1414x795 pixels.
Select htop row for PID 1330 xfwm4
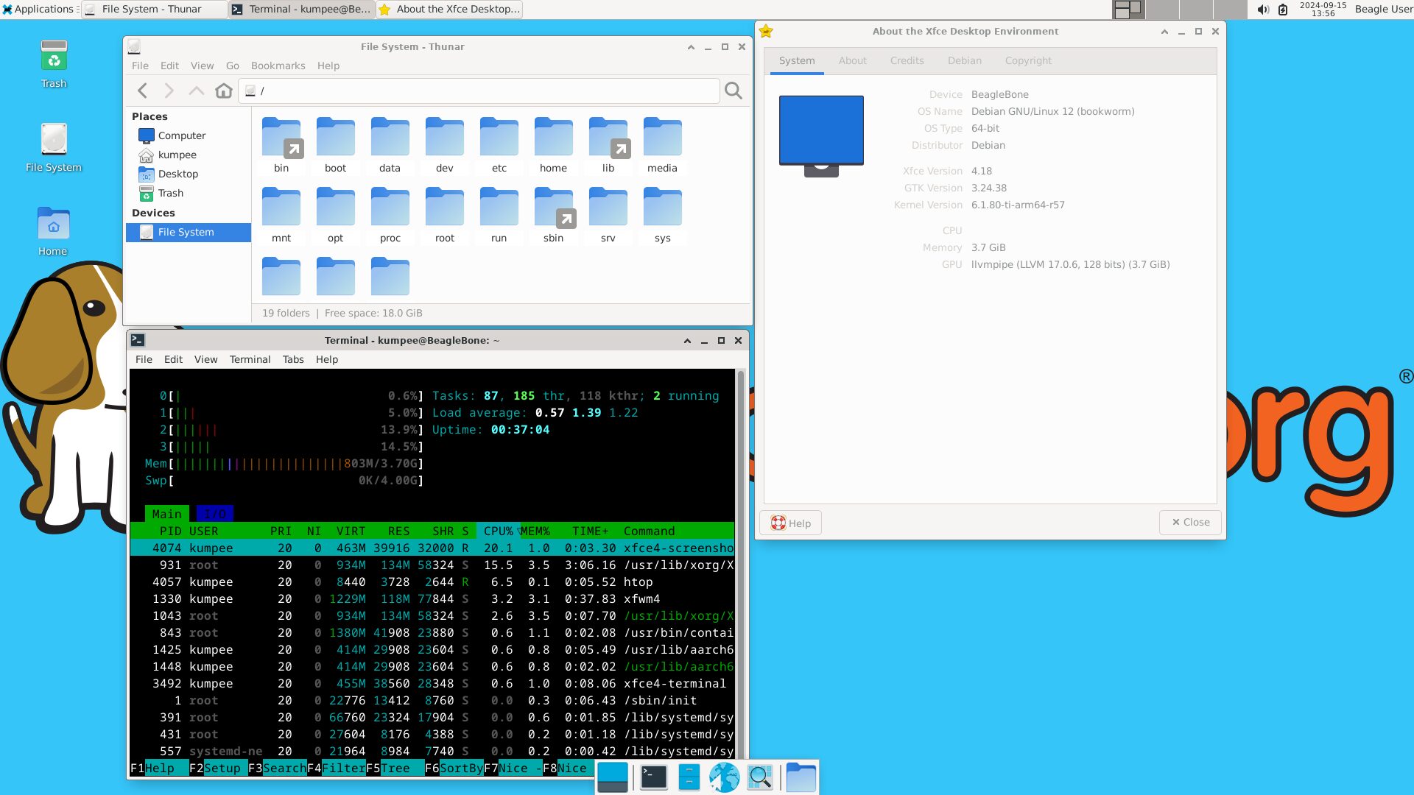[432, 598]
